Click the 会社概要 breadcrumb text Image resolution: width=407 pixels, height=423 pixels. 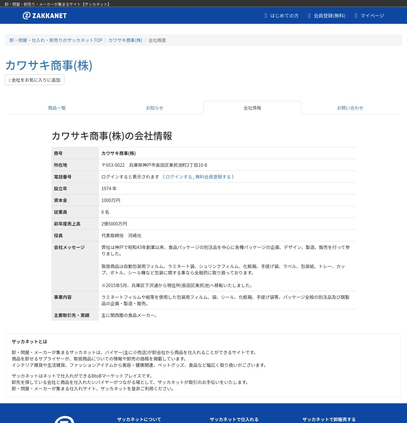pyautogui.click(x=157, y=40)
